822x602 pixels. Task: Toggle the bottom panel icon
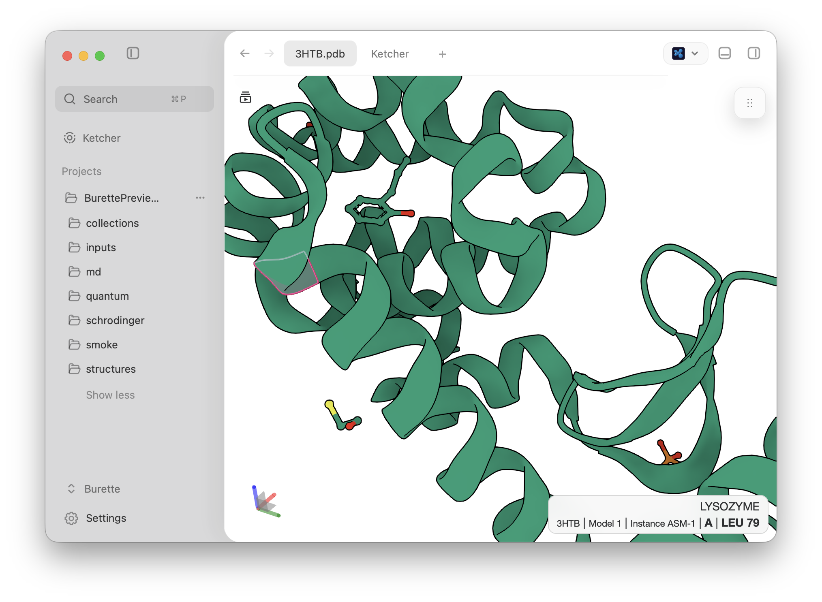(724, 53)
